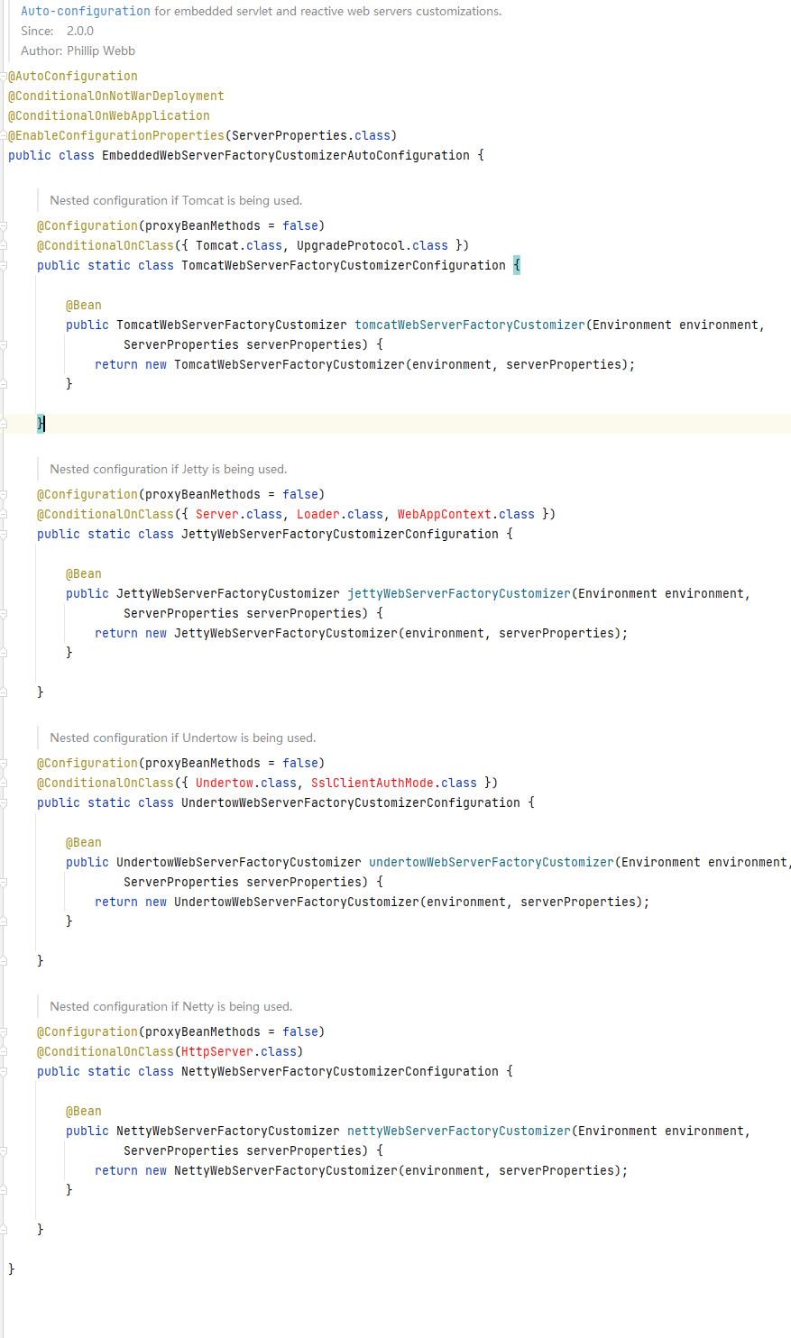Click the nettyWebServerFactoryCustomizer method name
Screen dimensions: 791x1338
click(x=459, y=1132)
